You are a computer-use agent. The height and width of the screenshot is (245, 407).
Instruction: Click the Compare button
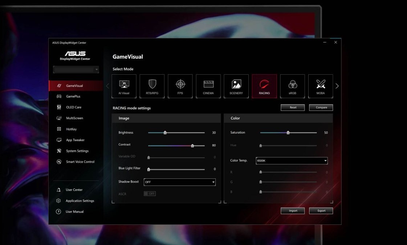click(321, 108)
